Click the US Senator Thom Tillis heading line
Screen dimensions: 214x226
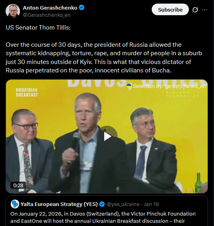[38, 28]
